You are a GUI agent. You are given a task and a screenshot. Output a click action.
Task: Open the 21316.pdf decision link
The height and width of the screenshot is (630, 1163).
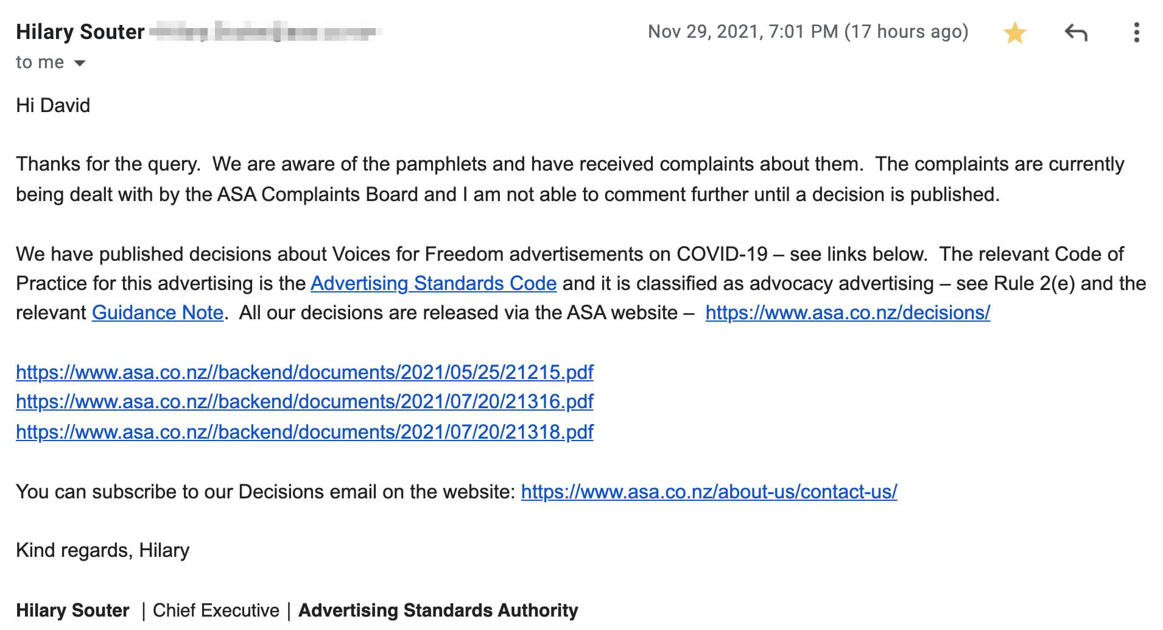pos(304,402)
